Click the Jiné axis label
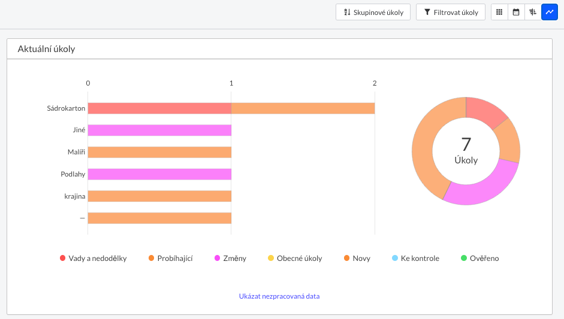The height and width of the screenshot is (319, 564). point(79,130)
